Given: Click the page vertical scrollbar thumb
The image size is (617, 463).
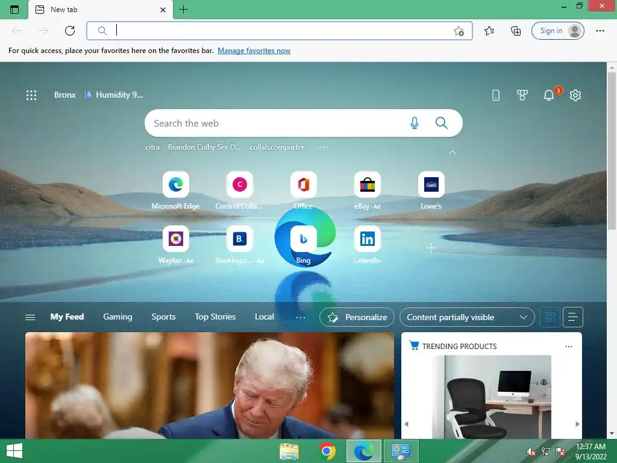Looking at the screenshot, I should [612, 151].
